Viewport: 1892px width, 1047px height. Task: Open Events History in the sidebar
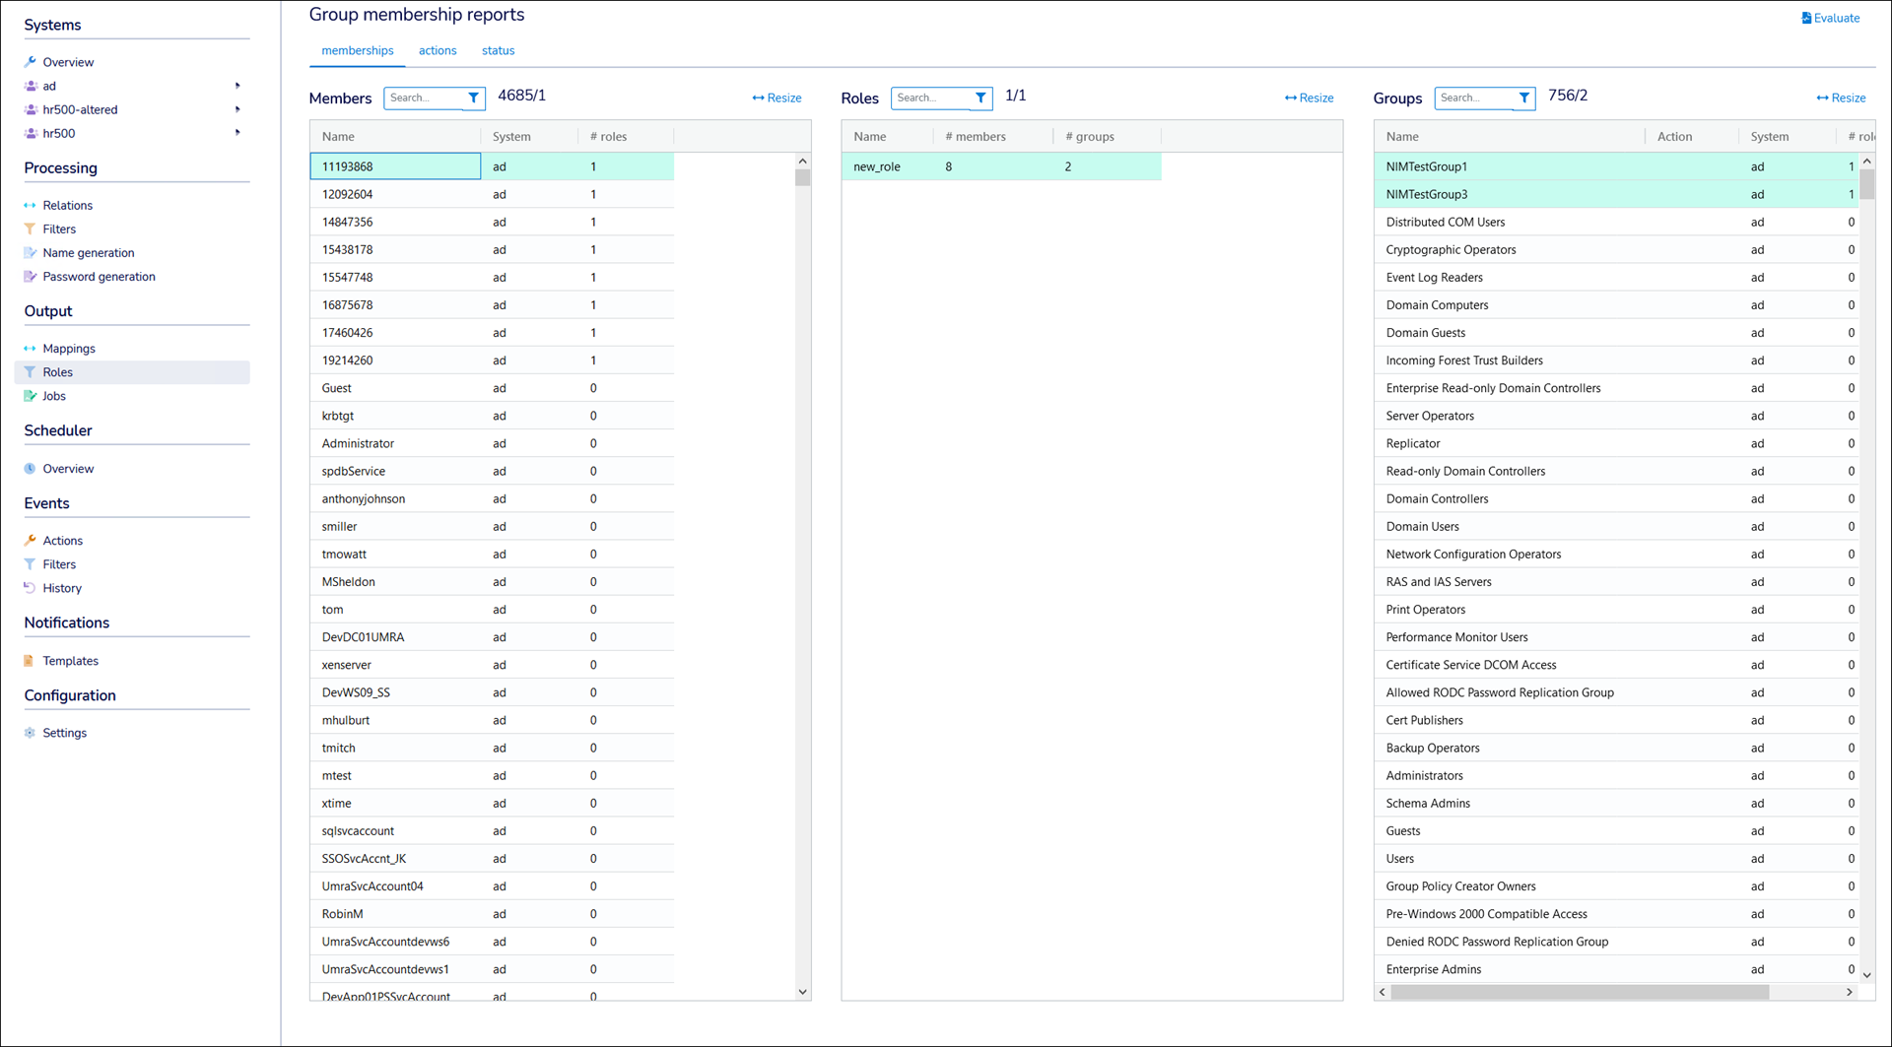(x=62, y=588)
